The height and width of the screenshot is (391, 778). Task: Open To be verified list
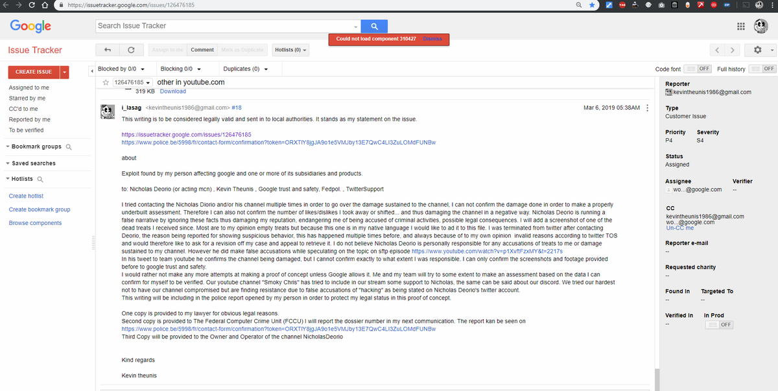(x=26, y=130)
